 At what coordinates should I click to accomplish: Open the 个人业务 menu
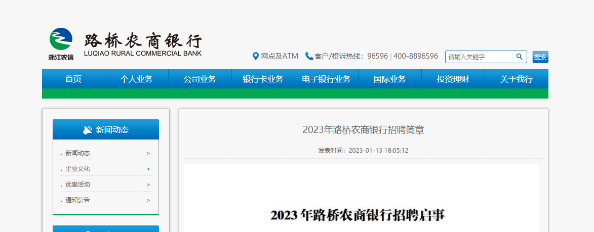(136, 79)
